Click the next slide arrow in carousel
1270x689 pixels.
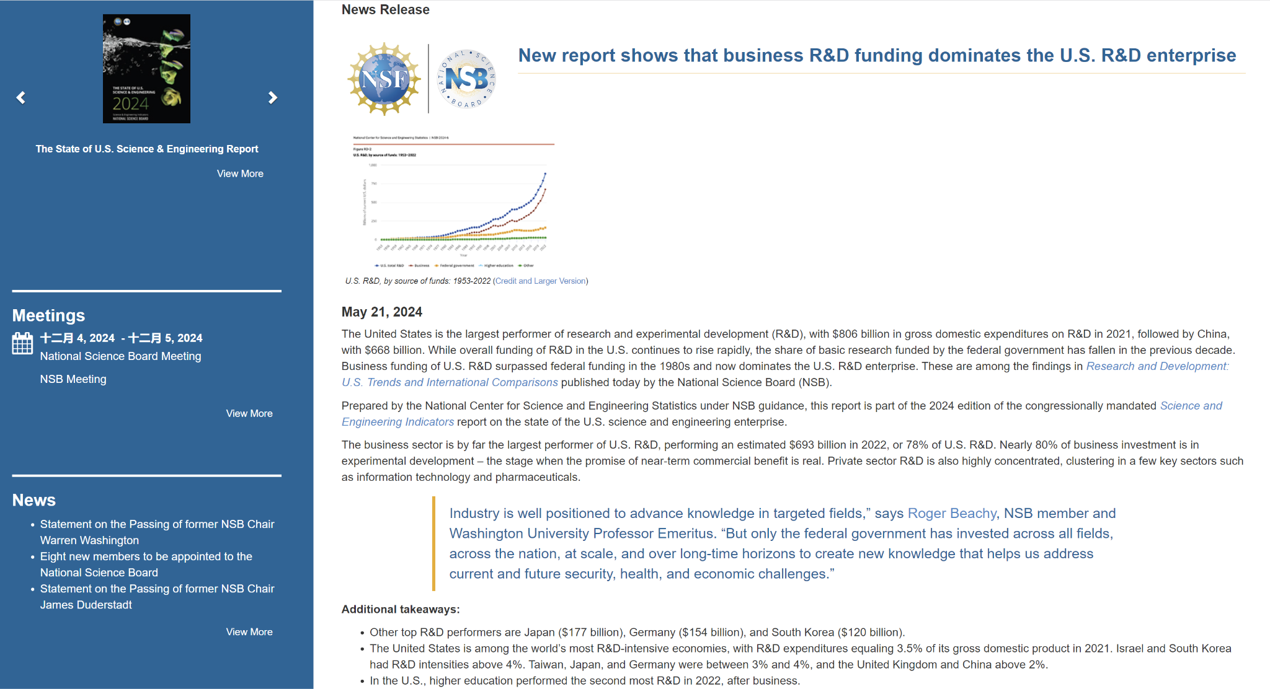click(x=272, y=98)
